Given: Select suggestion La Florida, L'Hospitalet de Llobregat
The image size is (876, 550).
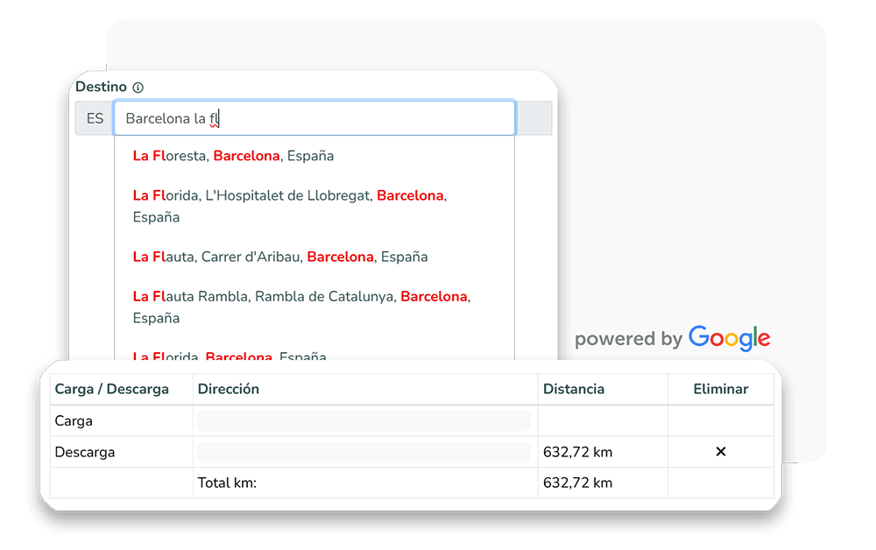Looking at the screenshot, I should pyautogui.click(x=290, y=206).
